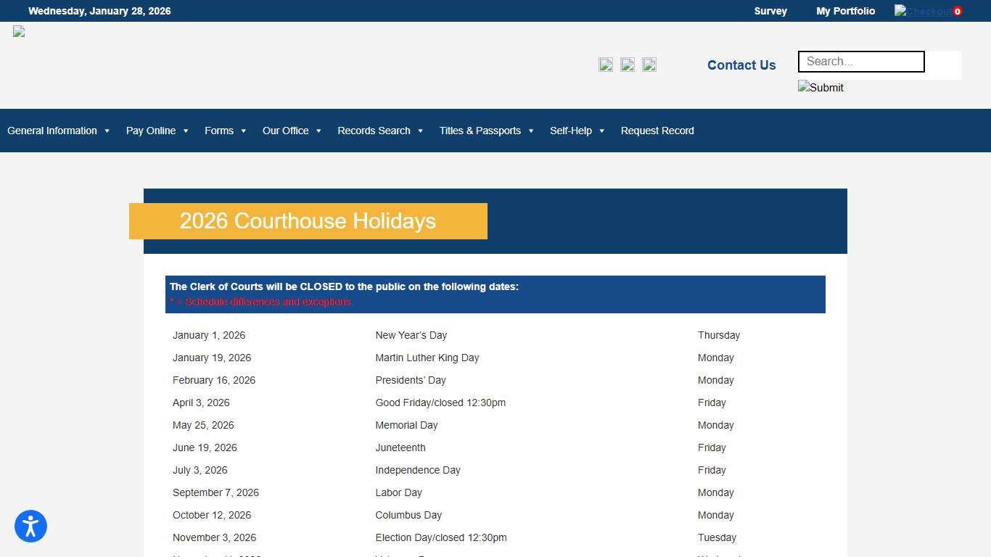The width and height of the screenshot is (991, 557).
Task: Click the third social media icon
Action: [649, 64]
